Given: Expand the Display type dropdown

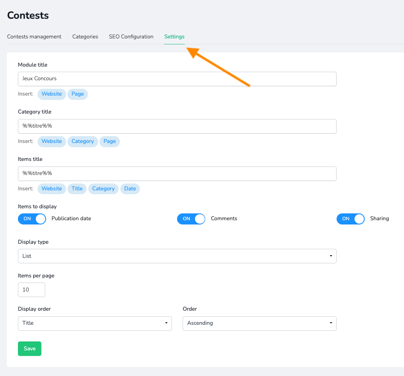Looking at the screenshot, I should tap(177, 256).
